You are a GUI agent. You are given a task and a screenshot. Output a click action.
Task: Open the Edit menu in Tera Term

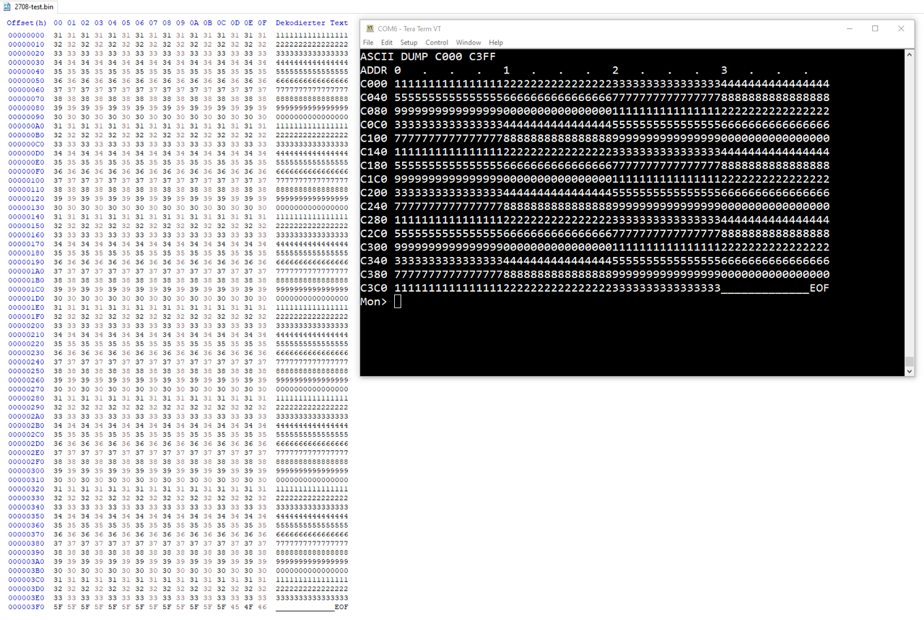(x=387, y=43)
